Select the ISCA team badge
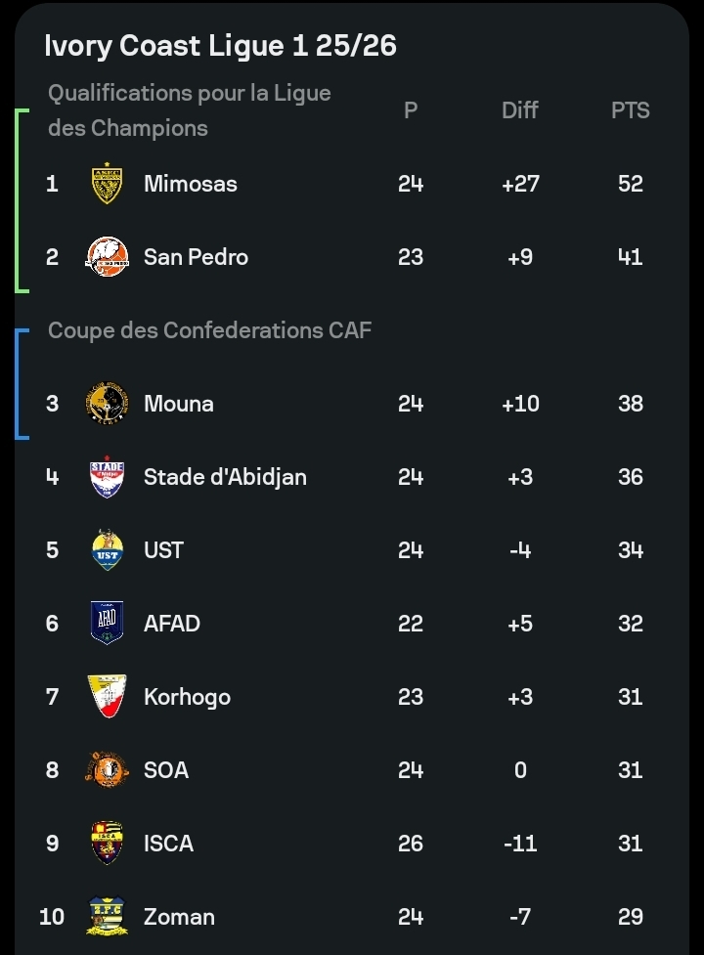Screen dimensions: 704x955 click(107, 844)
